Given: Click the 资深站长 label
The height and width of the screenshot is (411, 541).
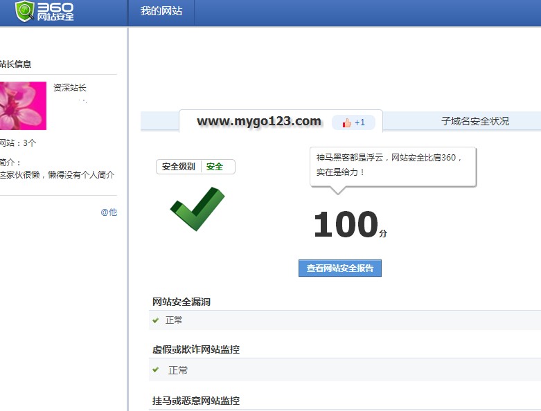Looking at the screenshot, I should (70, 87).
